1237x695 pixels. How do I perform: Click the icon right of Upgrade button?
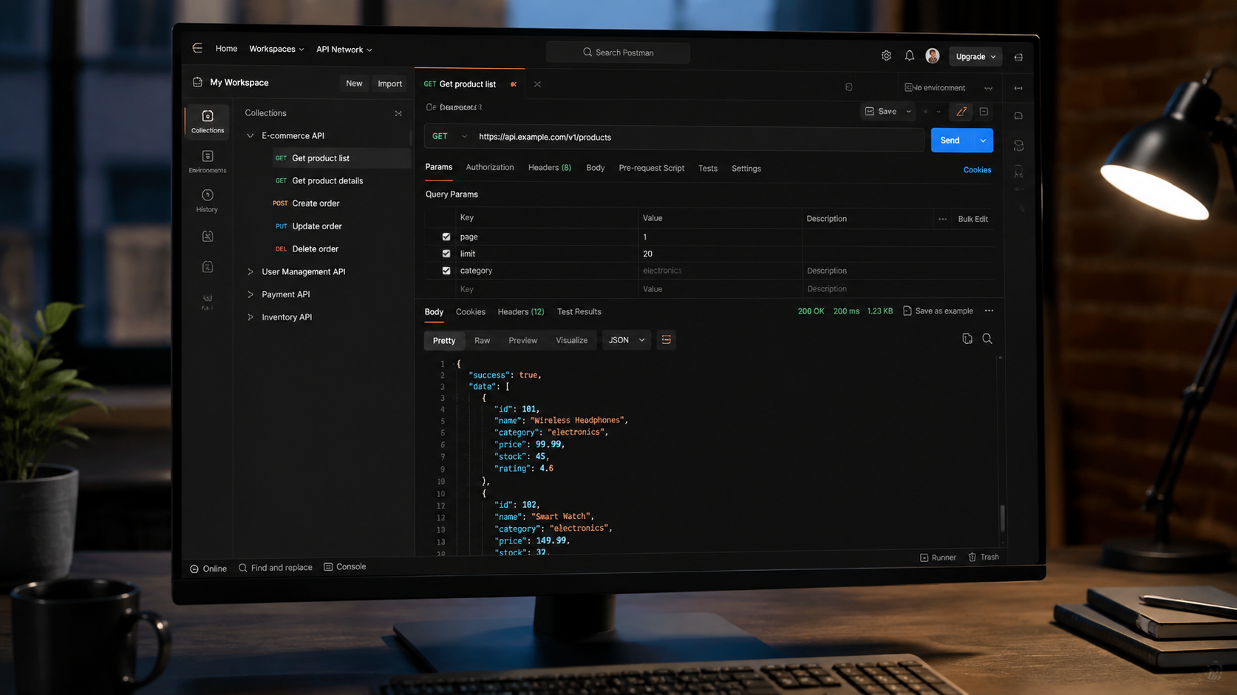click(x=1018, y=57)
